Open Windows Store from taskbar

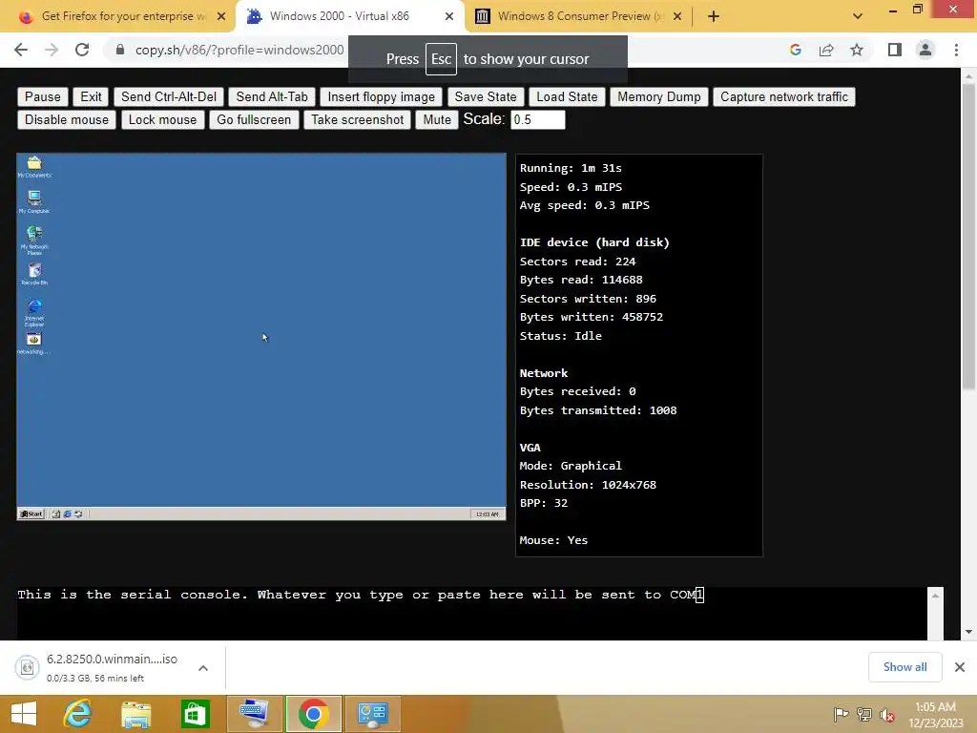195,714
